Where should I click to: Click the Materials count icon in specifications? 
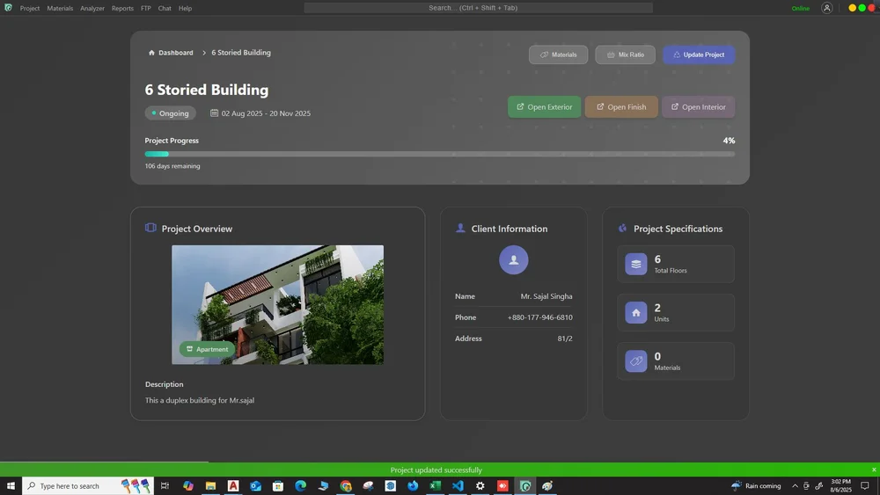pos(635,361)
